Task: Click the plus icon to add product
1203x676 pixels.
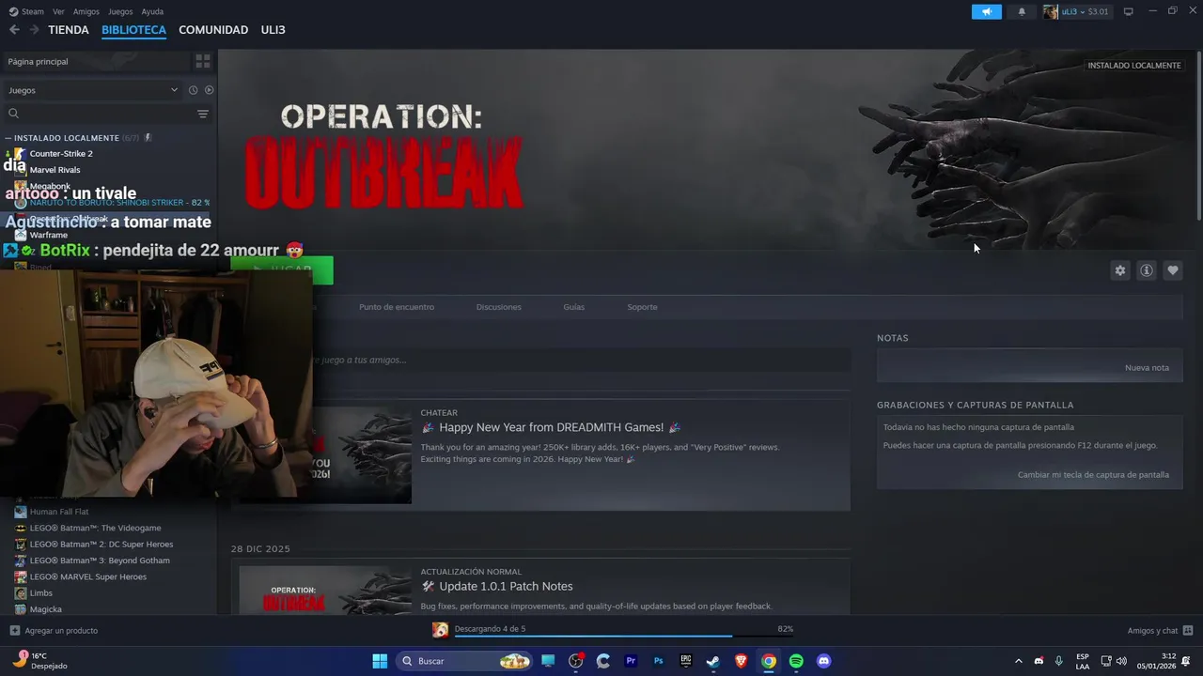Action: (x=14, y=631)
